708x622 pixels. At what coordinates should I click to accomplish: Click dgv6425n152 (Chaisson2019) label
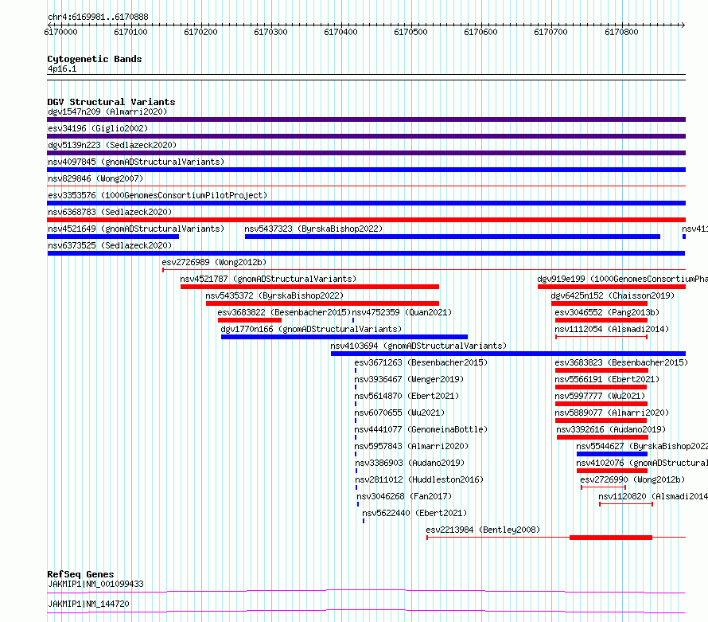coord(613,295)
